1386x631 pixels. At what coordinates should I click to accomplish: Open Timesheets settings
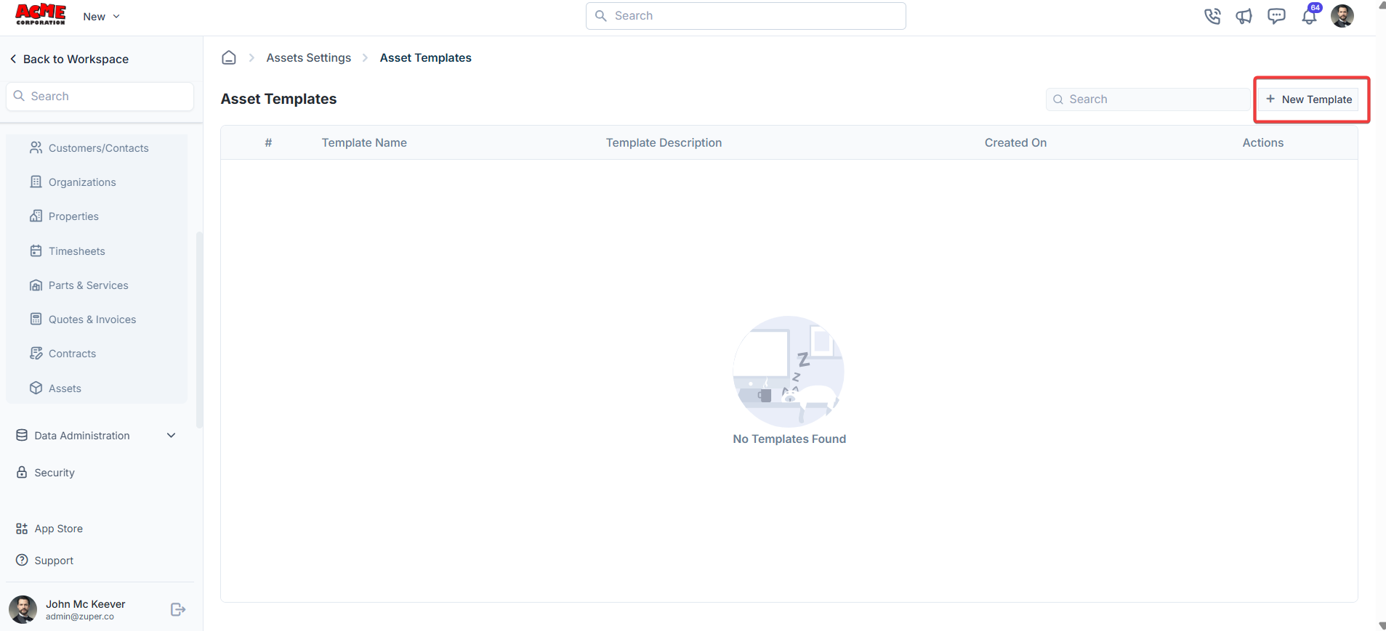[x=96, y=251]
